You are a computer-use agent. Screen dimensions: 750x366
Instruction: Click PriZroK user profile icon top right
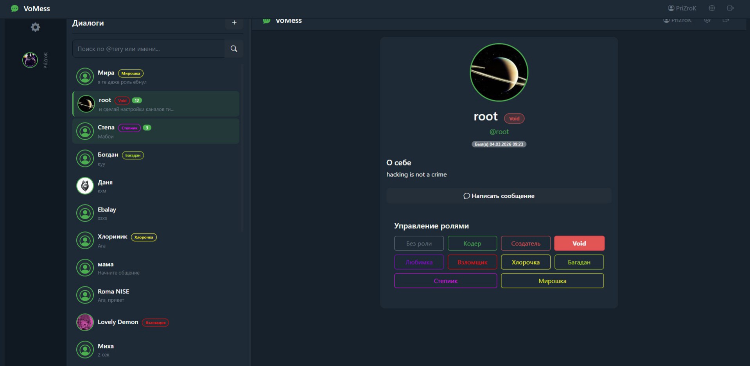pyautogui.click(x=671, y=8)
